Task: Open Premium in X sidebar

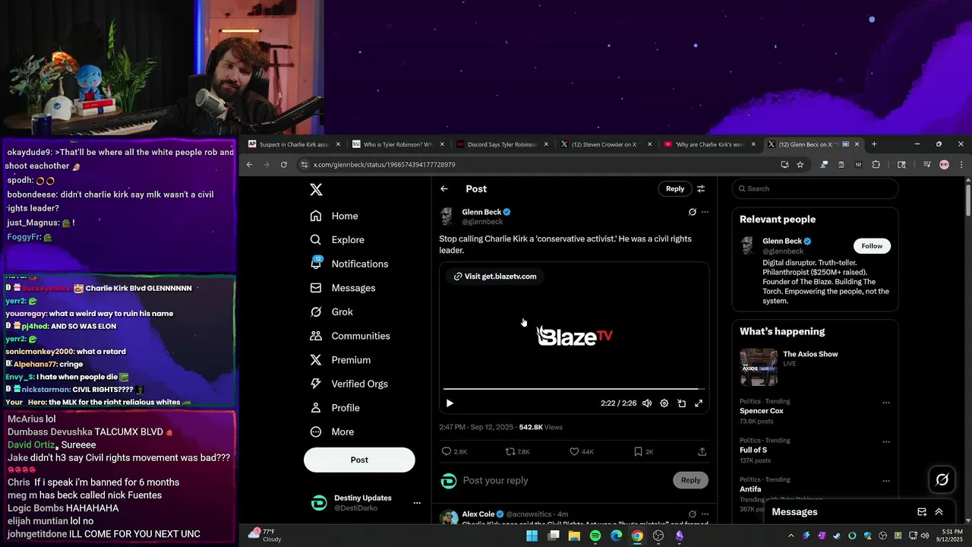Action: pyautogui.click(x=340, y=360)
